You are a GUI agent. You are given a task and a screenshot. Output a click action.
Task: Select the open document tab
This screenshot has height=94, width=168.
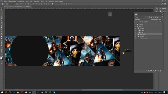point(18,7)
